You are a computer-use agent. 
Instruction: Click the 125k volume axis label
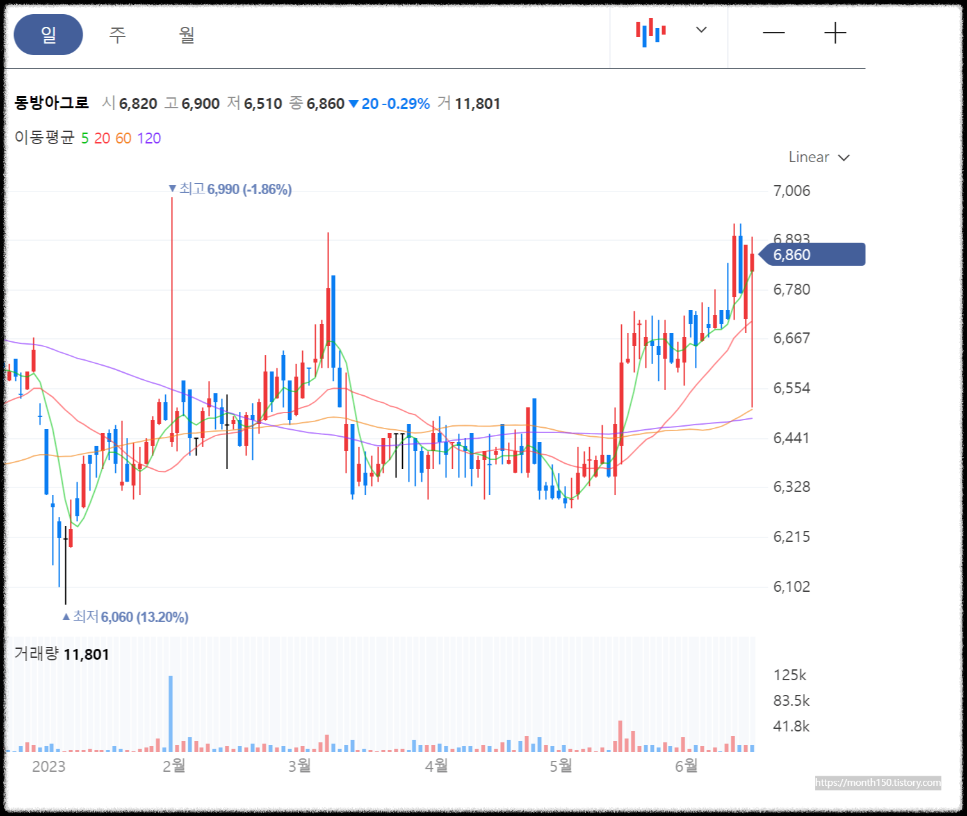pyautogui.click(x=790, y=675)
